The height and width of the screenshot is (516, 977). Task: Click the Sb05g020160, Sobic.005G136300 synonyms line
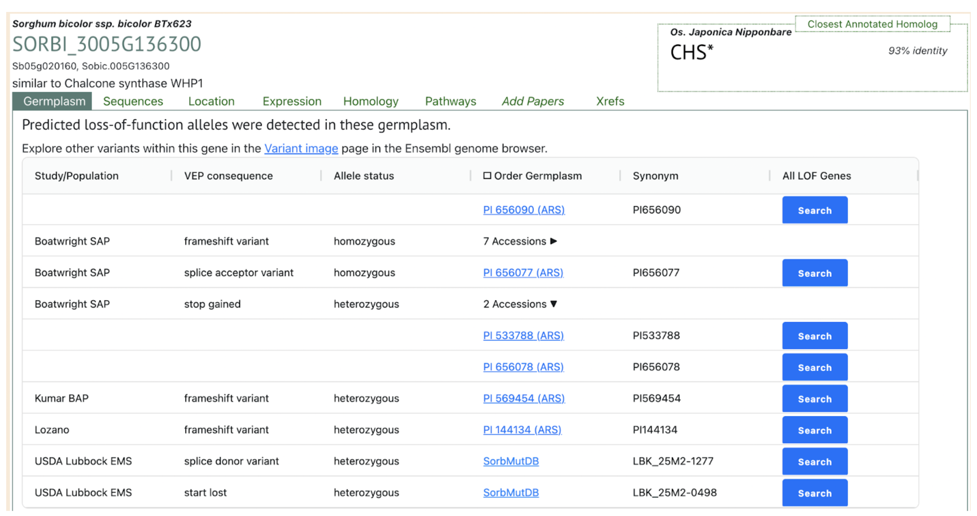pos(91,66)
